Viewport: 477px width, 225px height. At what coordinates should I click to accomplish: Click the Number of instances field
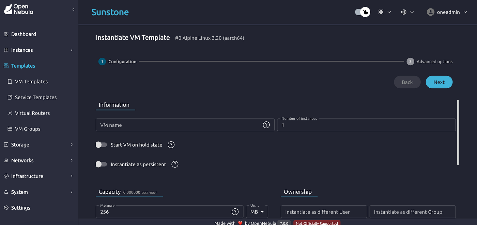click(x=366, y=125)
